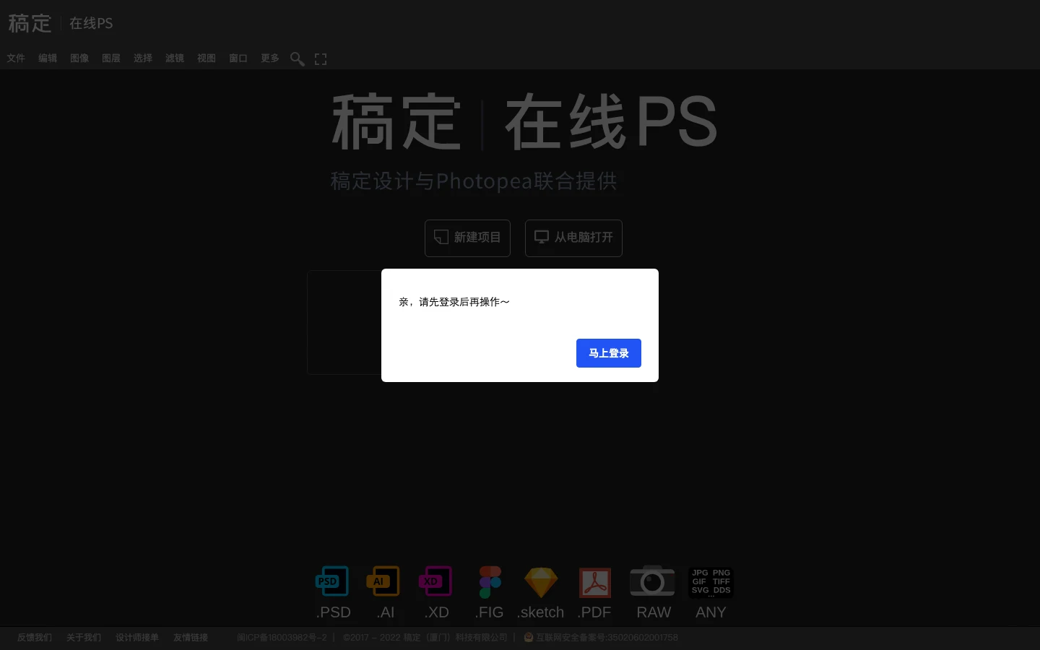
Task: Open the 编辑 menu
Action: [x=48, y=58]
